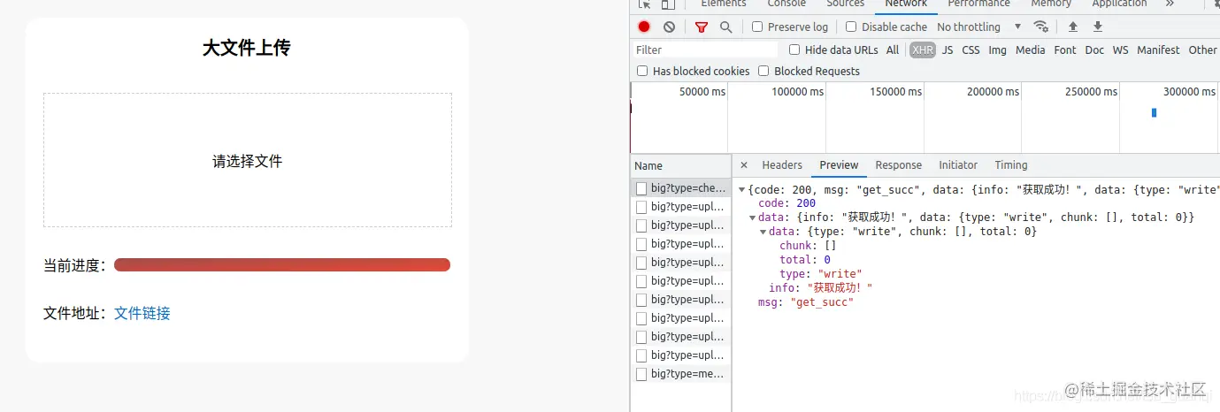This screenshot has width=1220, height=412.
Task: Close the request details pane
Action: [x=744, y=165]
